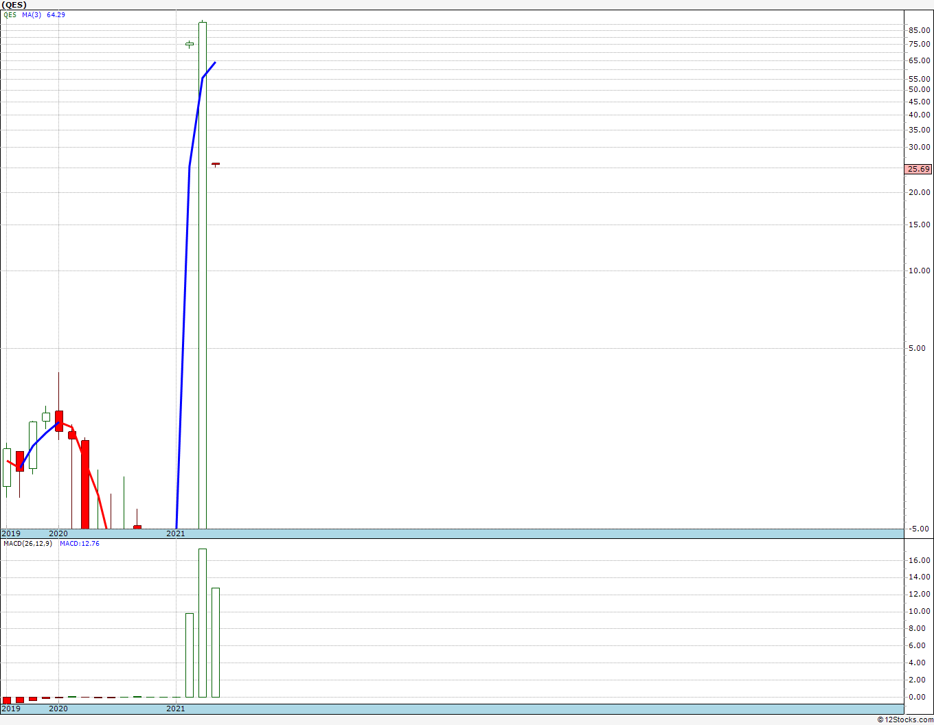The width and height of the screenshot is (934, 725).
Task: Click the MACD:12.76 value readout
Action: pos(80,544)
